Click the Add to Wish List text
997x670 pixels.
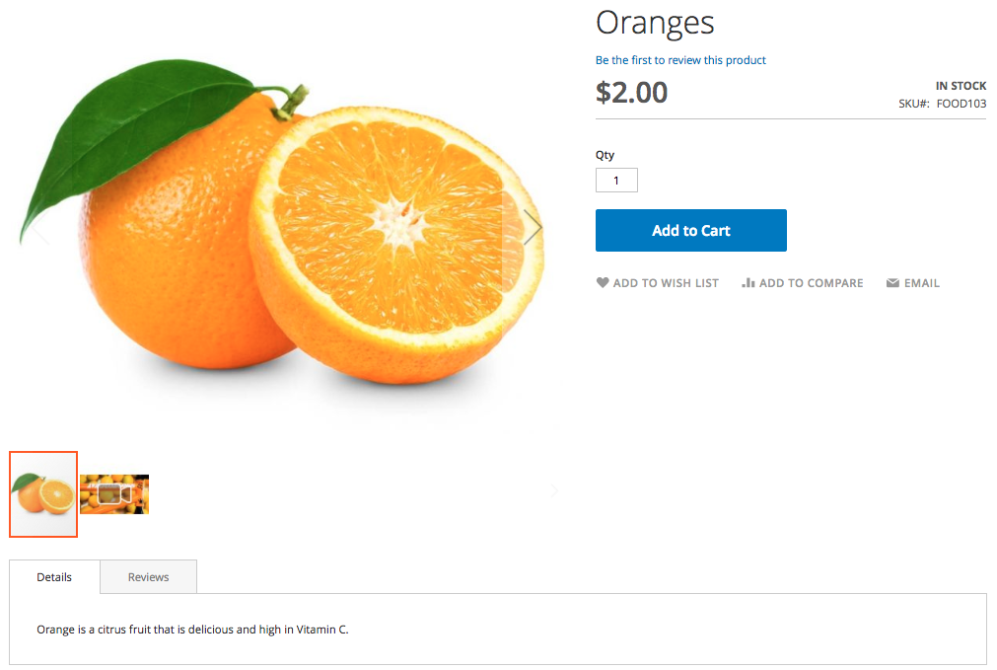tap(666, 283)
